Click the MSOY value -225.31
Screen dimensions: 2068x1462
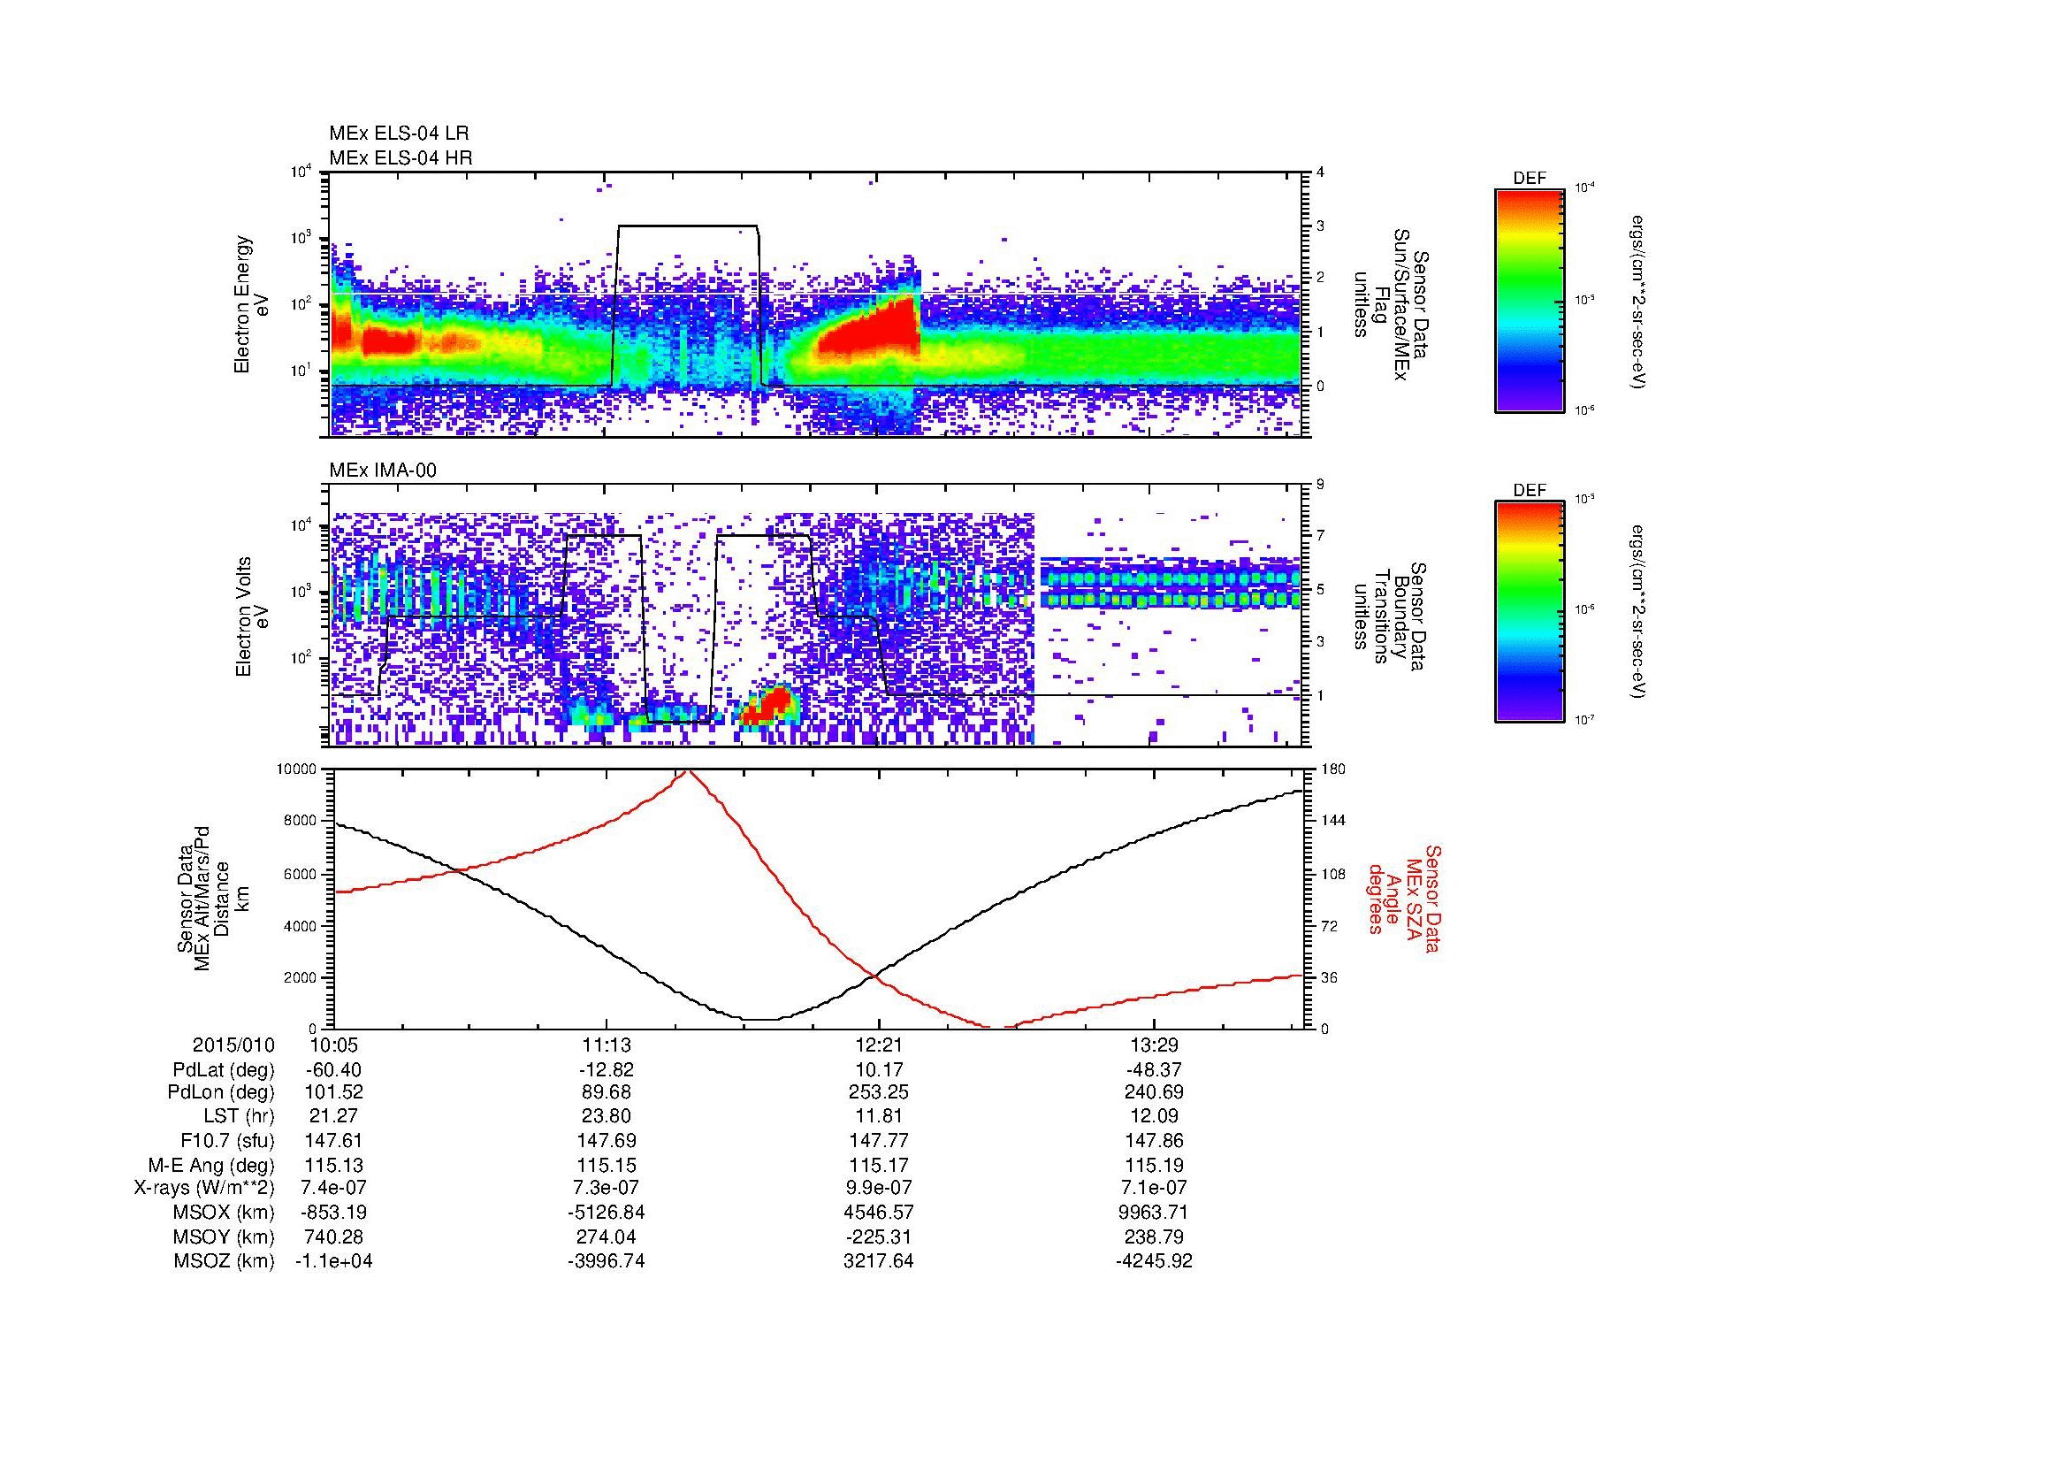[x=878, y=1236]
